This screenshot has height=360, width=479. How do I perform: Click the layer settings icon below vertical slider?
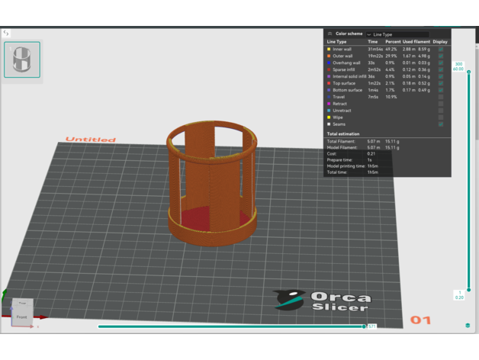coord(468,326)
